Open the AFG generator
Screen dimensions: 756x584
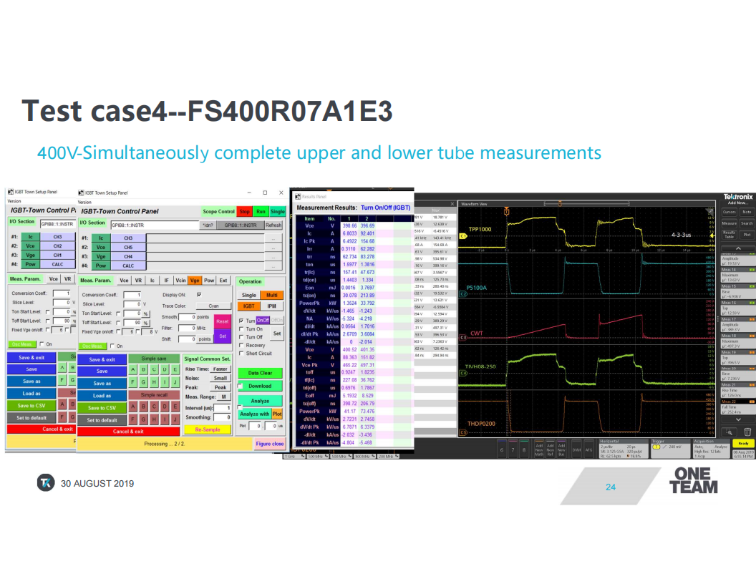click(588, 449)
